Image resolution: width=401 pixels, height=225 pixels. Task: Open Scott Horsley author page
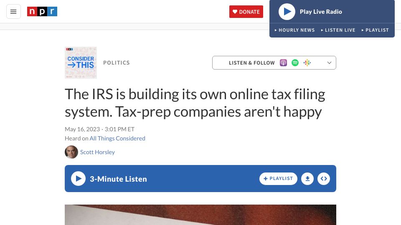click(x=97, y=152)
